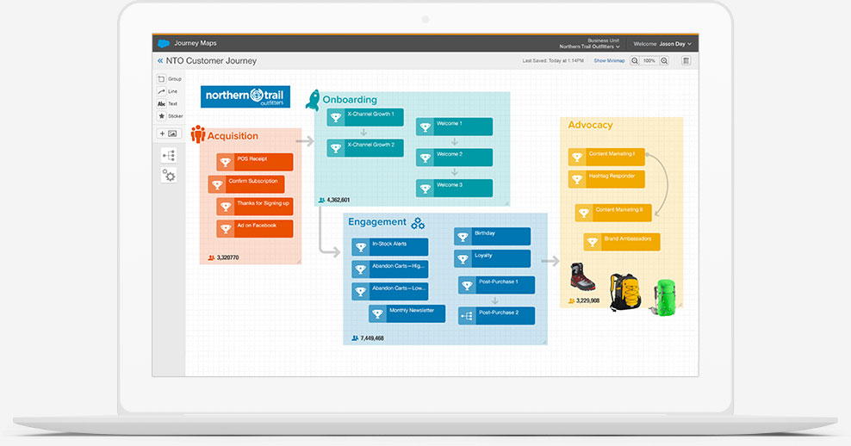Image resolution: width=851 pixels, height=446 pixels.
Task: Go back using the double chevron
Action: pos(159,61)
